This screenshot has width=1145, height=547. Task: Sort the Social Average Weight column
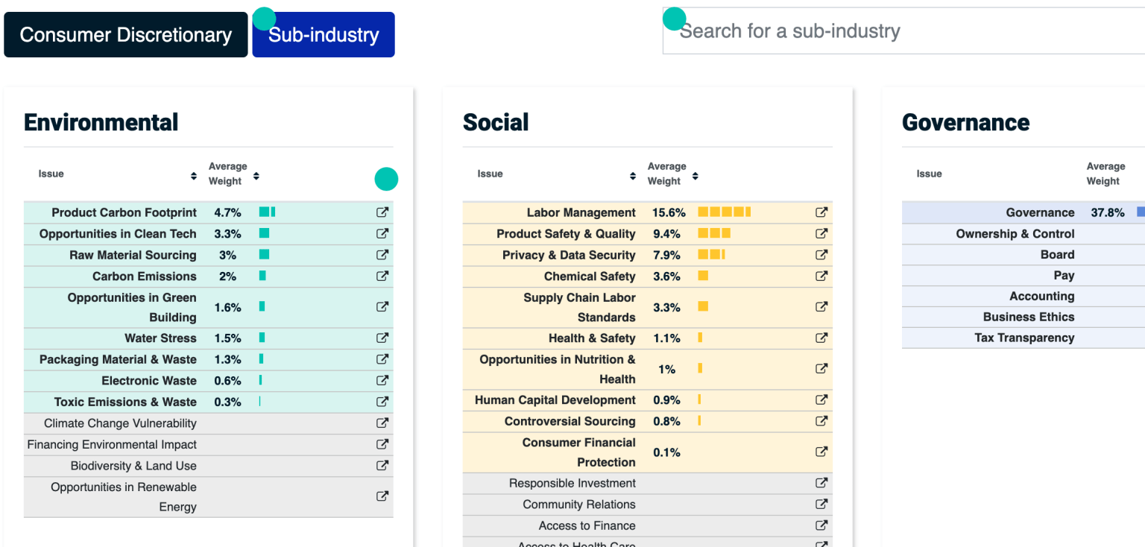695,177
